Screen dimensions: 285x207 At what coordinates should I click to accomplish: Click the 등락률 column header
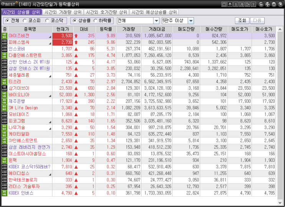tap(106, 29)
